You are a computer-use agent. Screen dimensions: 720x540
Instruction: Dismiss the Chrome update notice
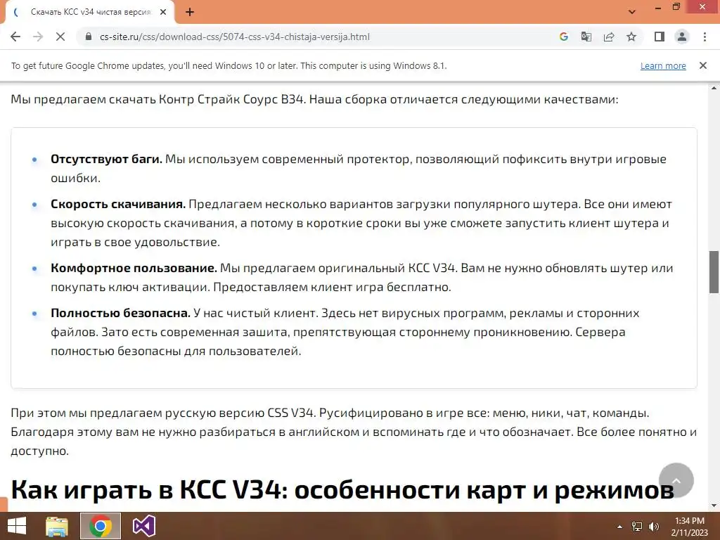tap(702, 65)
